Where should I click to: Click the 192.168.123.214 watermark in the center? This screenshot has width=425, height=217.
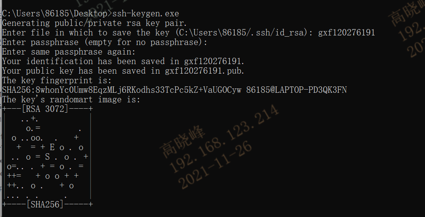click(x=224, y=139)
